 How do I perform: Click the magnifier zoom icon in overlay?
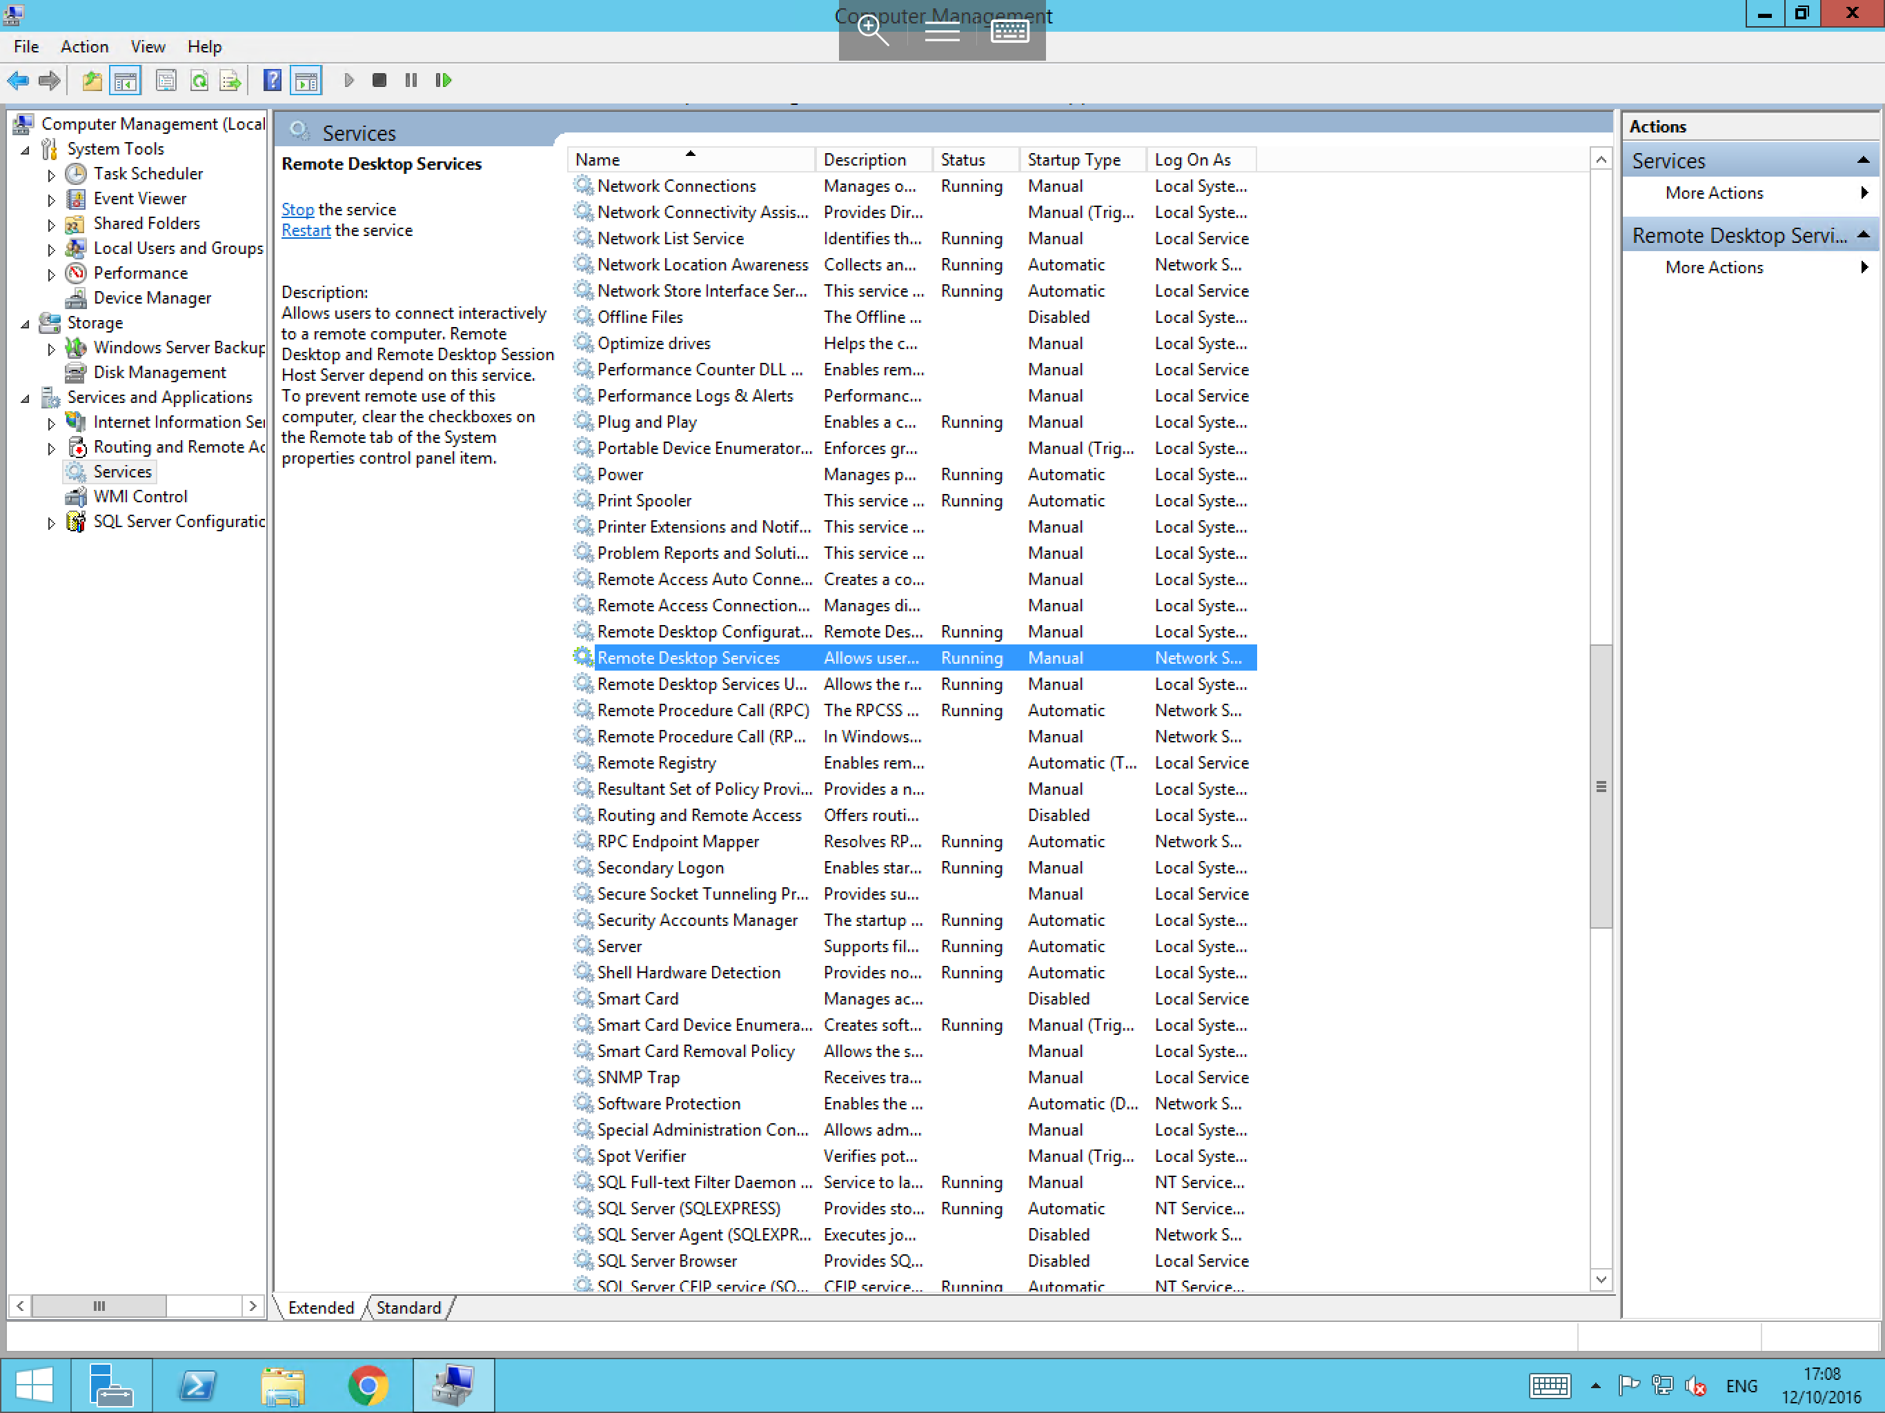873,32
